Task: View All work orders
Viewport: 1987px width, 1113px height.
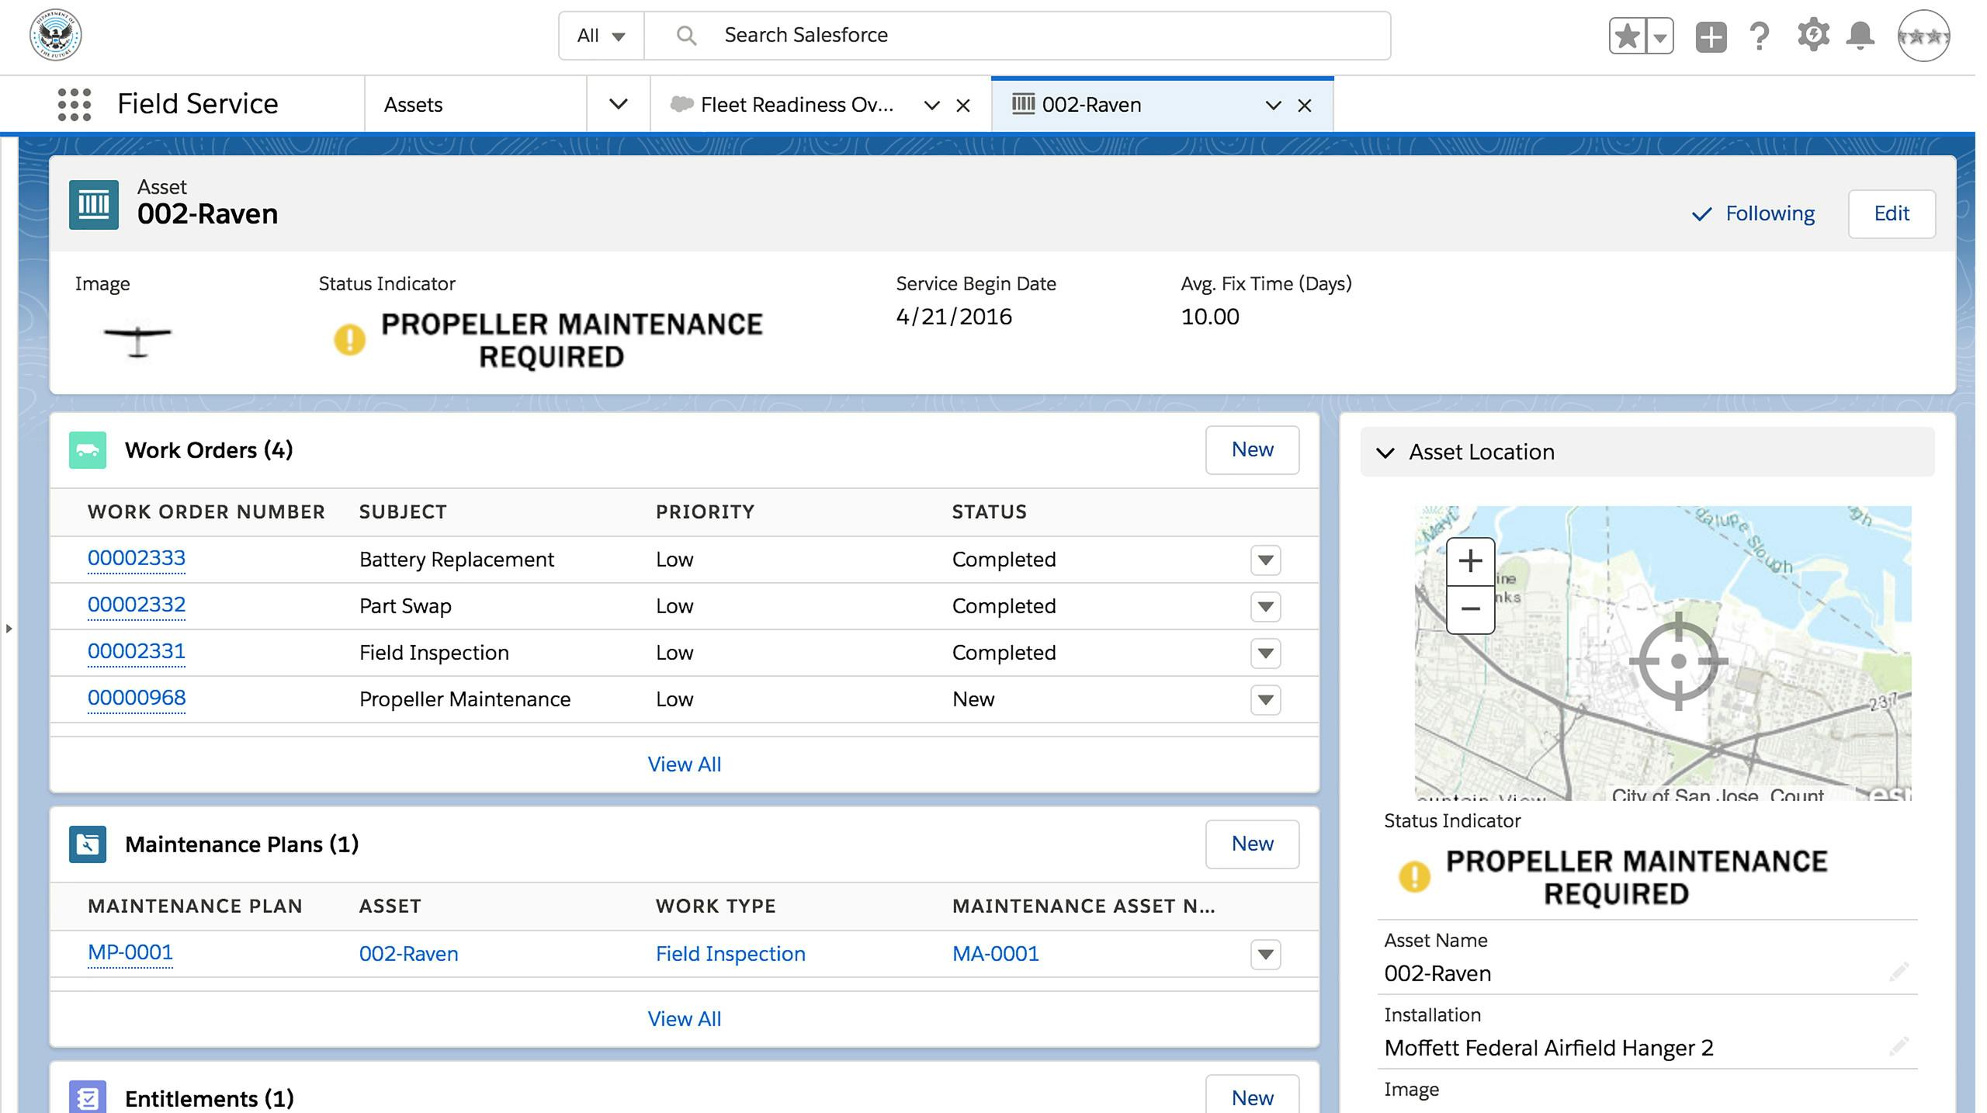Action: [685, 765]
